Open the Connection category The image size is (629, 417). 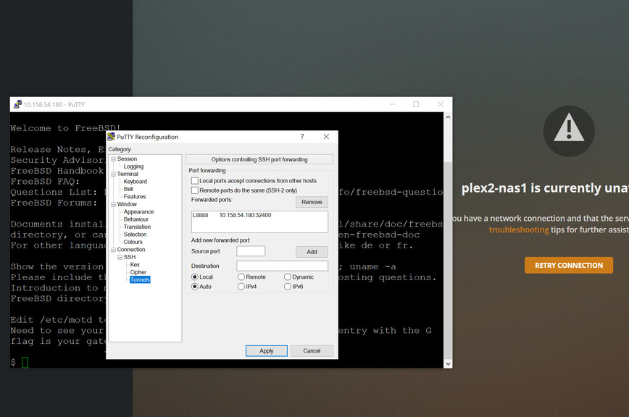pyautogui.click(x=131, y=250)
